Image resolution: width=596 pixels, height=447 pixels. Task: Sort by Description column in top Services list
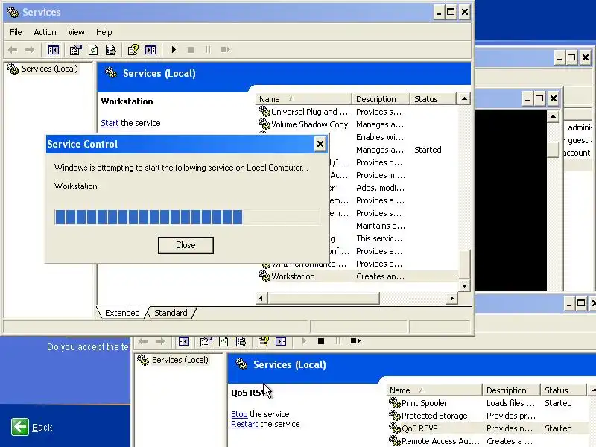click(x=381, y=99)
